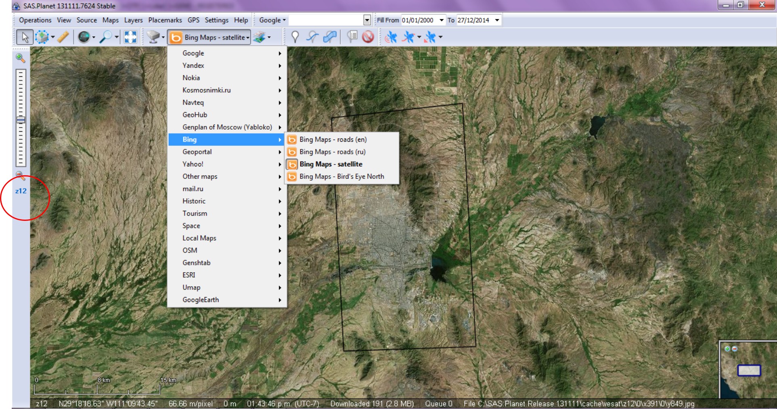
Task: Open the Bing Maps - satellite map selector
Action: tap(209, 38)
